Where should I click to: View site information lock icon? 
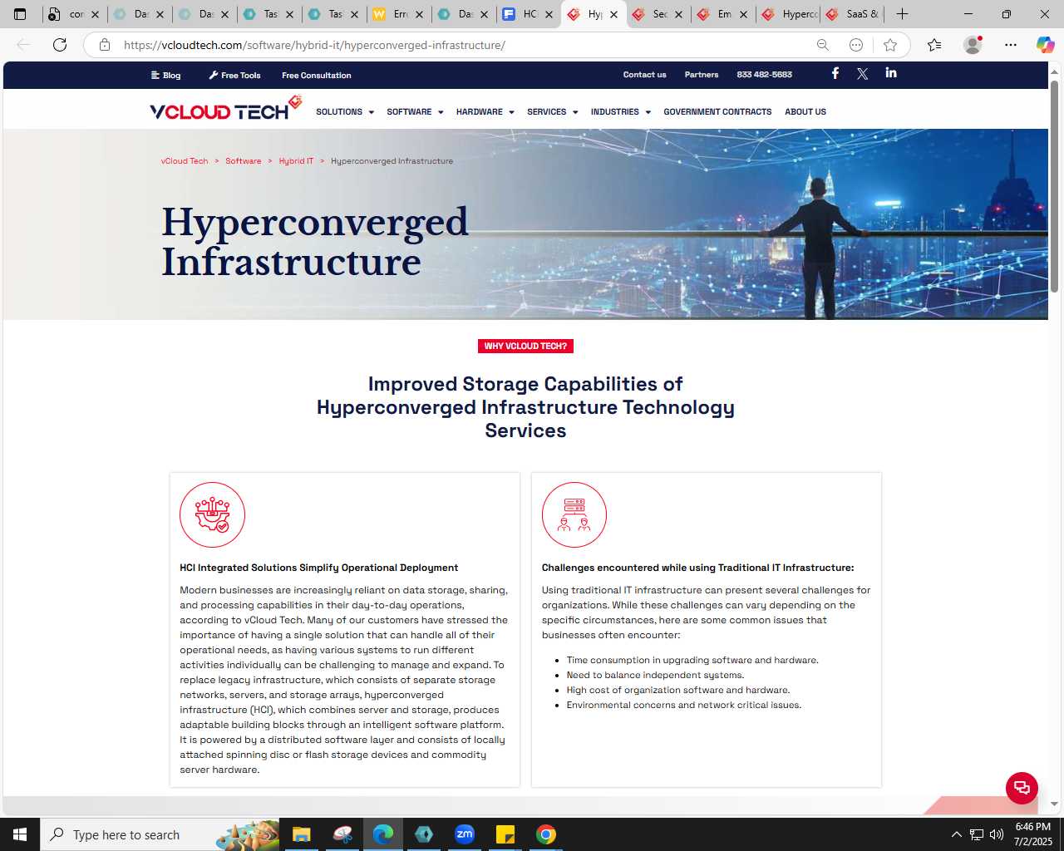(105, 45)
